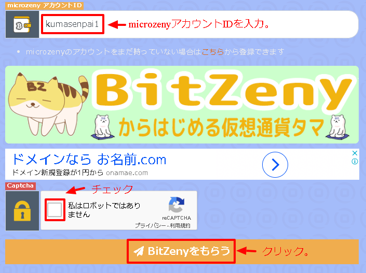This screenshot has width=366, height=273.
Task: Open the こちら registration link
Action: [213, 52]
